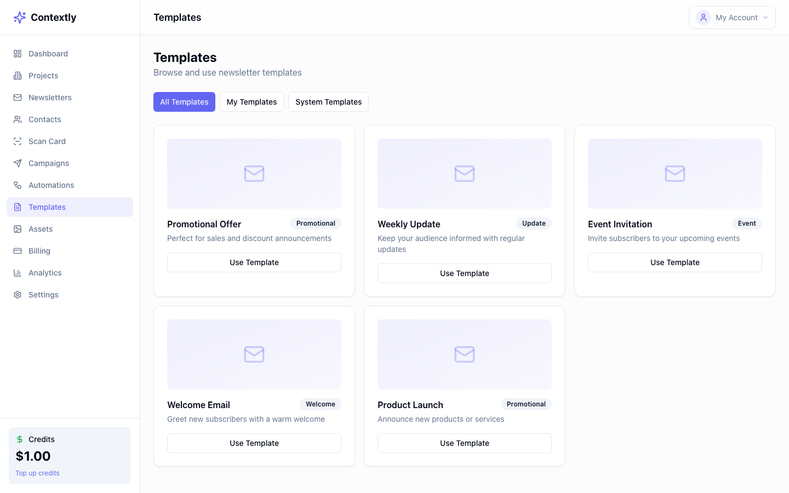Click the Weekly Update template thumbnail
The height and width of the screenshot is (493, 789).
464,174
